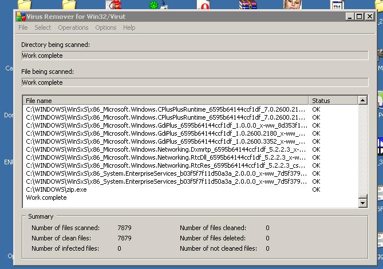Click the Status column header
The height and width of the screenshot is (269, 383).
[333, 101]
